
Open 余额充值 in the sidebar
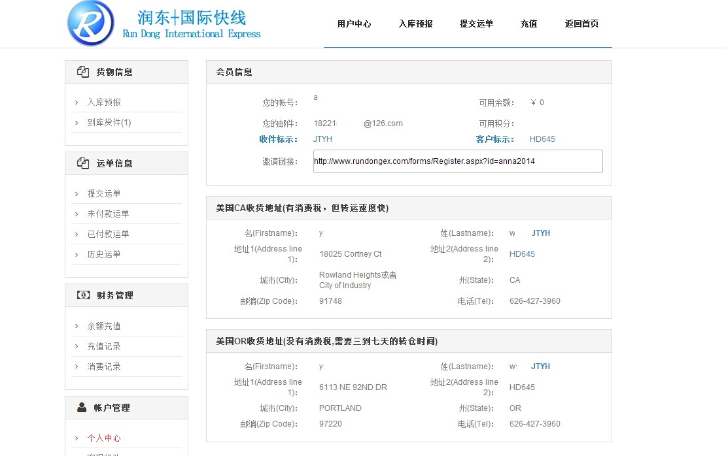pos(104,326)
